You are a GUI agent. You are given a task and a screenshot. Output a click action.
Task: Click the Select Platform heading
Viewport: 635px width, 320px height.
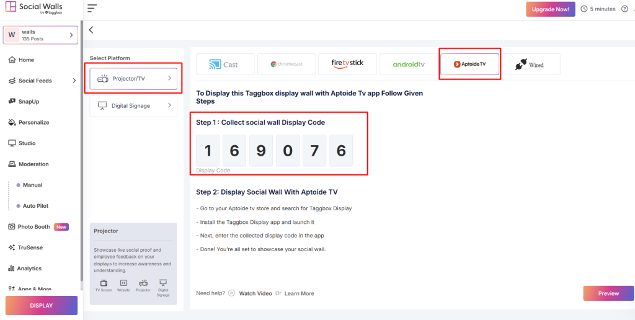110,58
